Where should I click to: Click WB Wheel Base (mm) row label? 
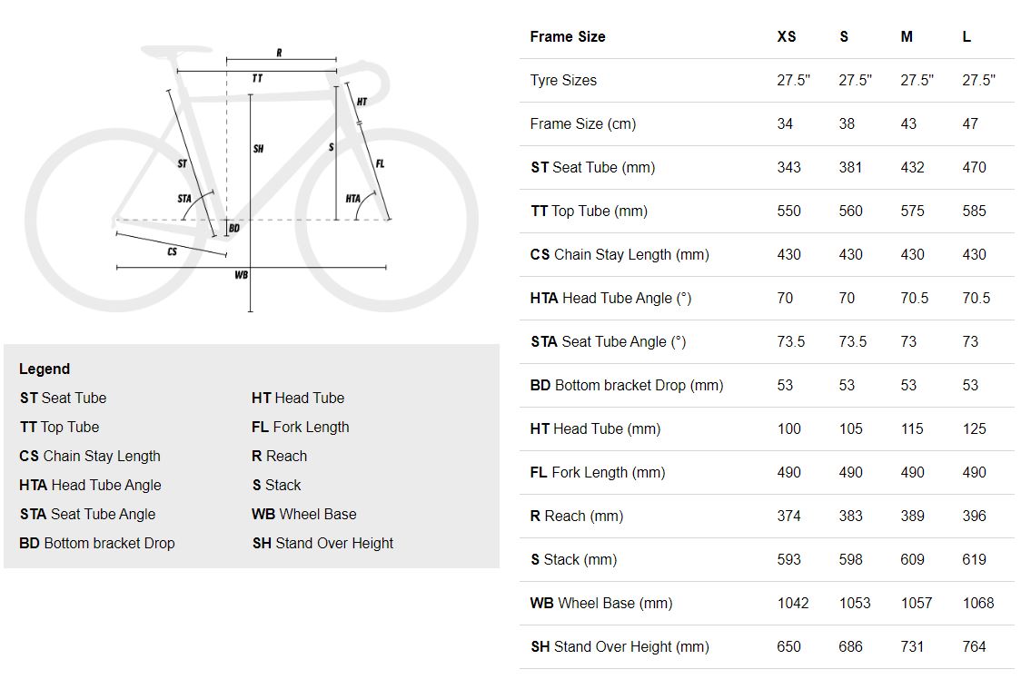pyautogui.click(x=601, y=603)
